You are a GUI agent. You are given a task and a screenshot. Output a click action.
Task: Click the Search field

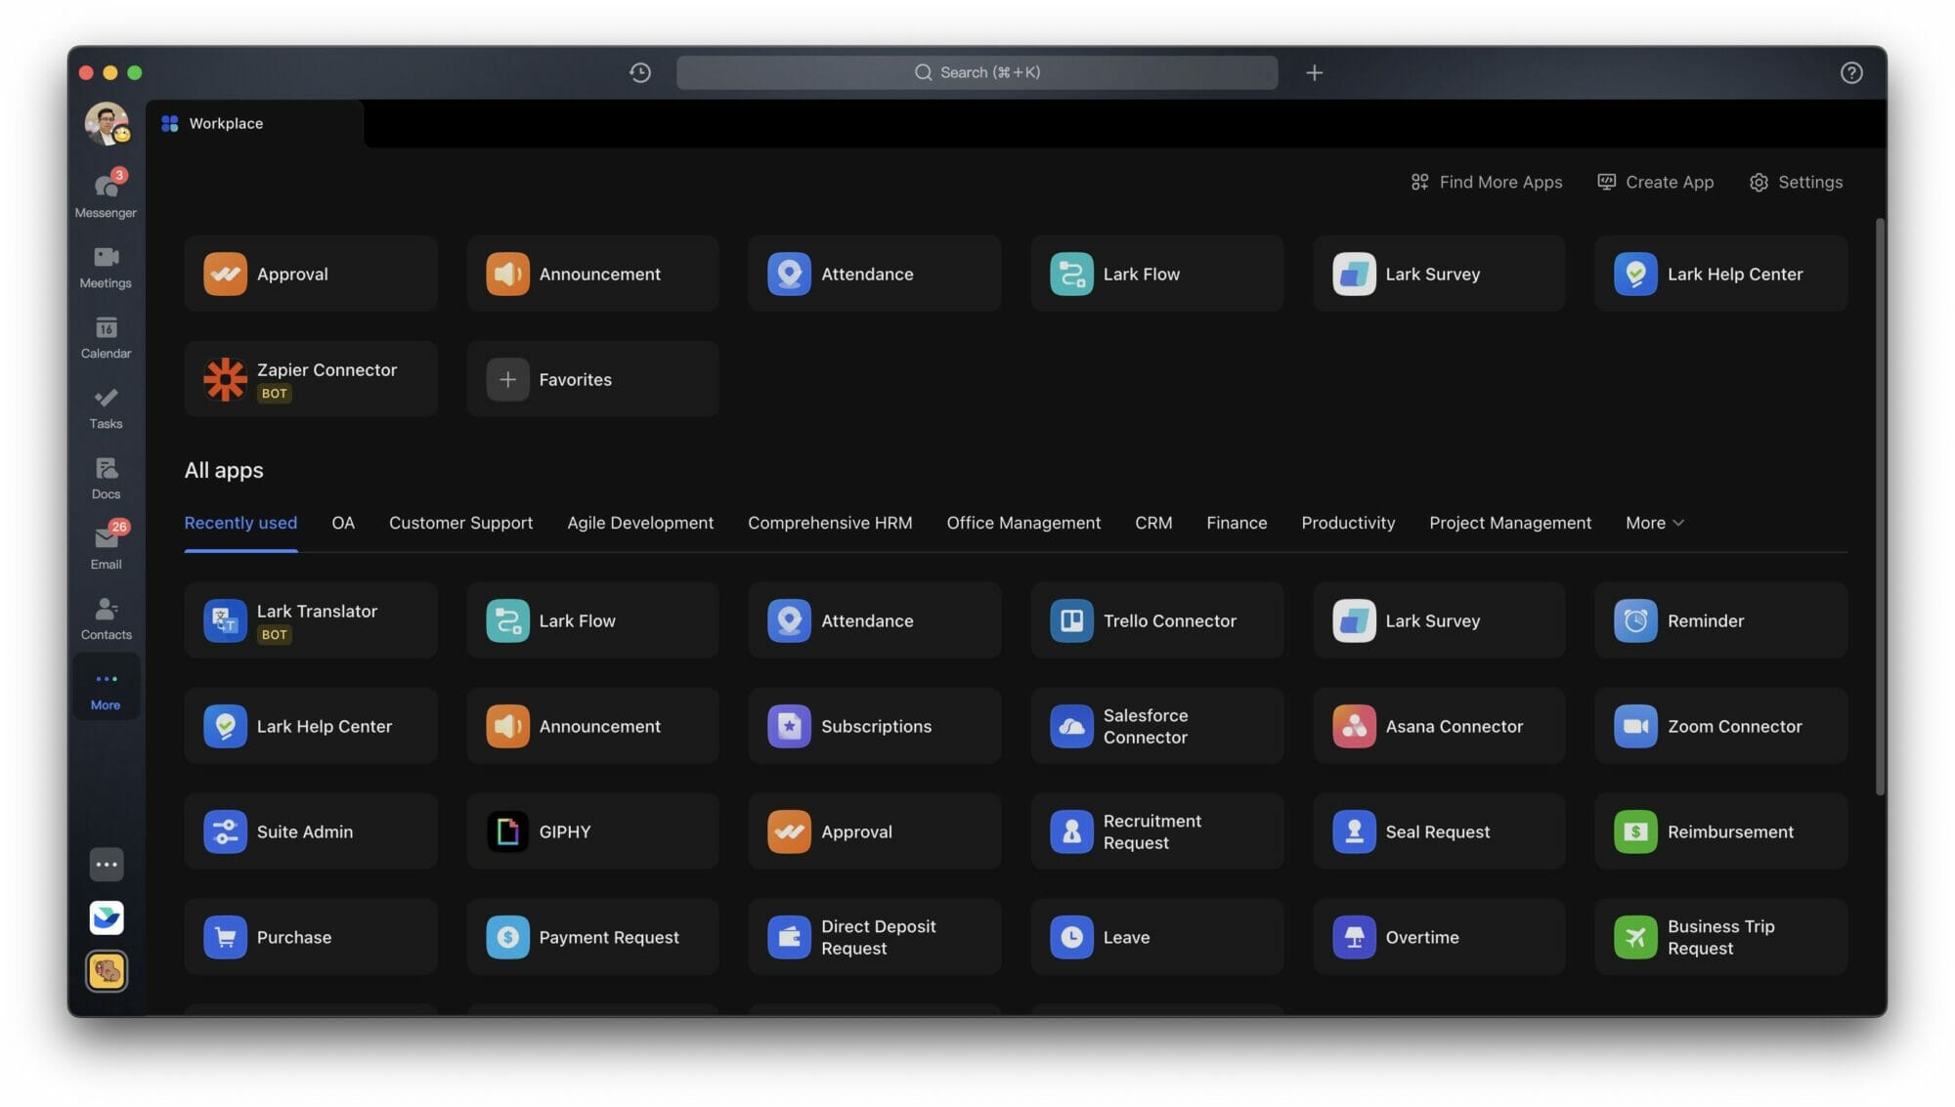coord(977,72)
